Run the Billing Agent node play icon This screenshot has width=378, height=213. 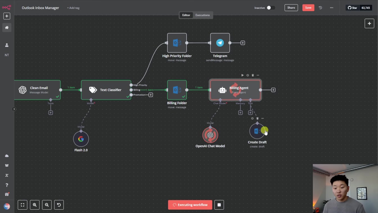[242, 75]
